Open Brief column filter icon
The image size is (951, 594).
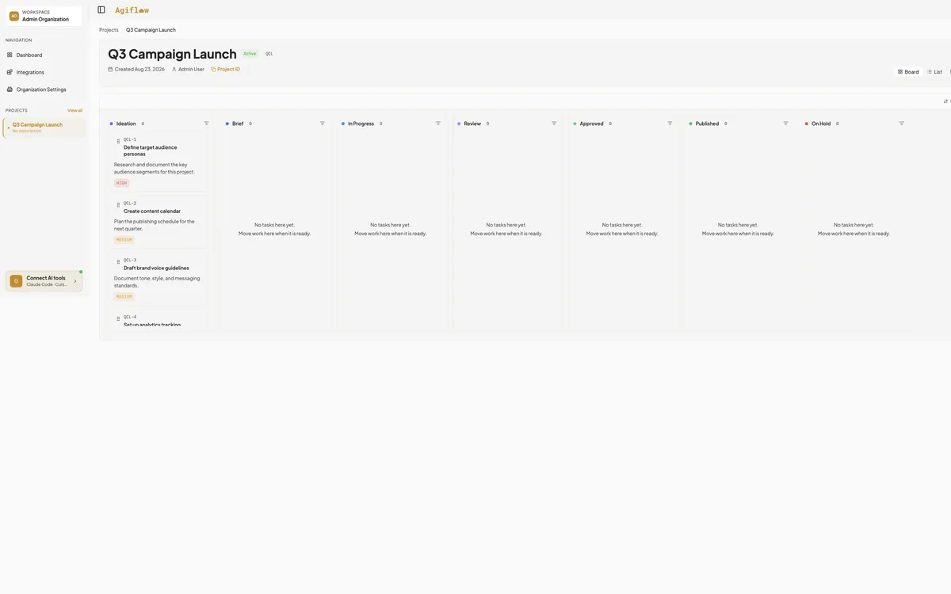coord(323,124)
